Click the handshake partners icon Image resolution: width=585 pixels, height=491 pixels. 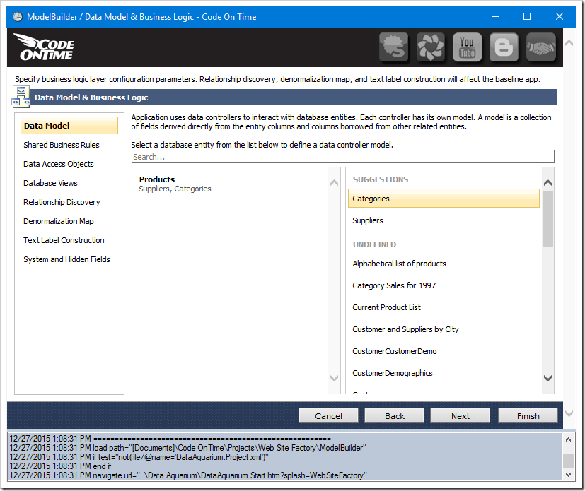tap(540, 47)
